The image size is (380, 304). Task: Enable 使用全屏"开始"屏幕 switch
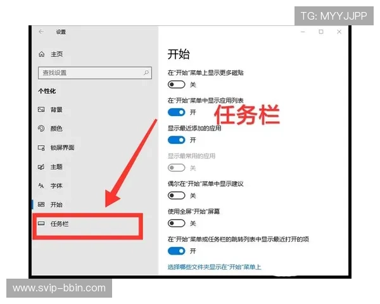(x=177, y=223)
